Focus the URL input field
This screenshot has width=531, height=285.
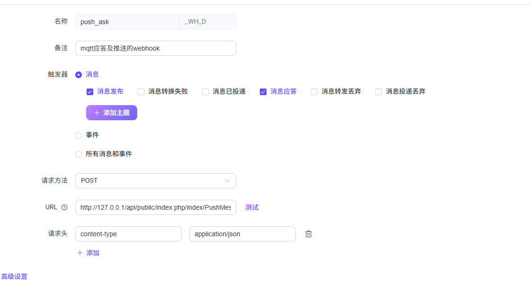155,207
